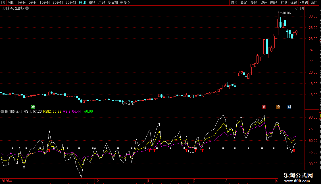
Task: Click the red 涨 marker
Action: point(264,107)
